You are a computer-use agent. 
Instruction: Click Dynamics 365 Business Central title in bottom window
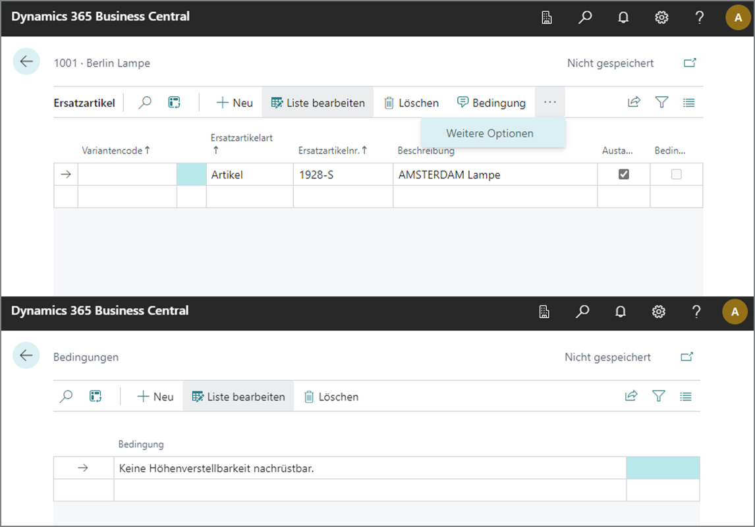(x=99, y=310)
